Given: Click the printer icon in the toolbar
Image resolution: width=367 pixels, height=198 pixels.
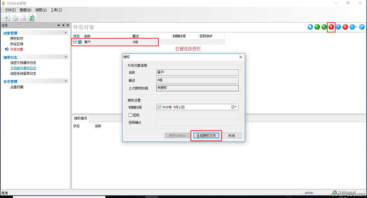Looking at the screenshot, I should [15, 18].
